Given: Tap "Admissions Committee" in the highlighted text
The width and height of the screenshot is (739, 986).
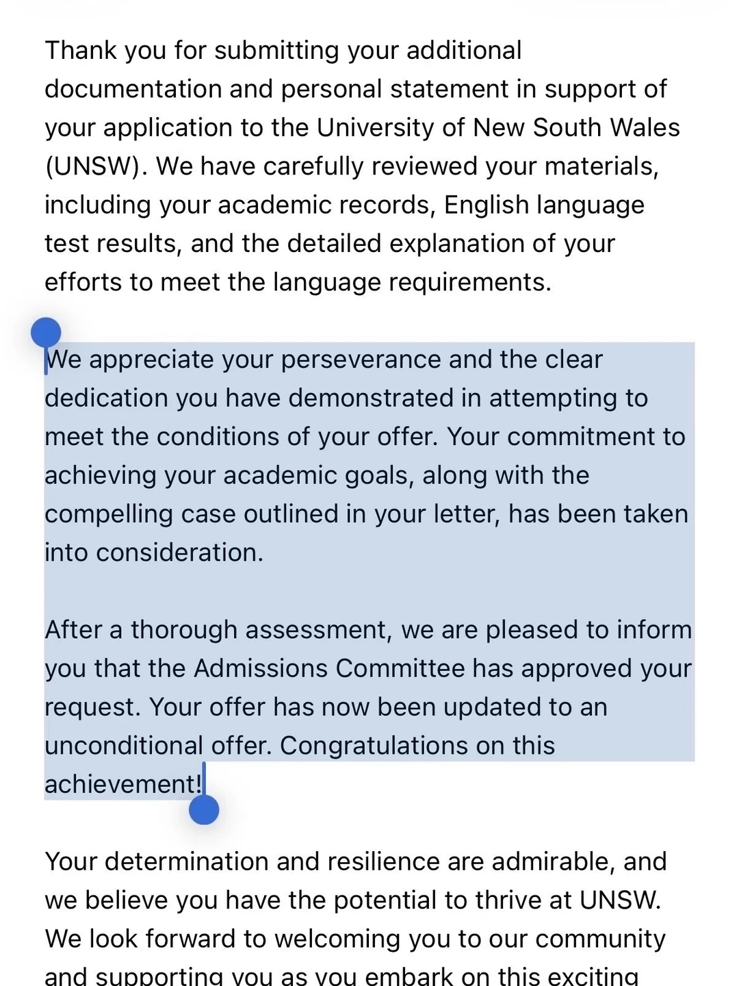Looking at the screenshot, I should [330, 668].
